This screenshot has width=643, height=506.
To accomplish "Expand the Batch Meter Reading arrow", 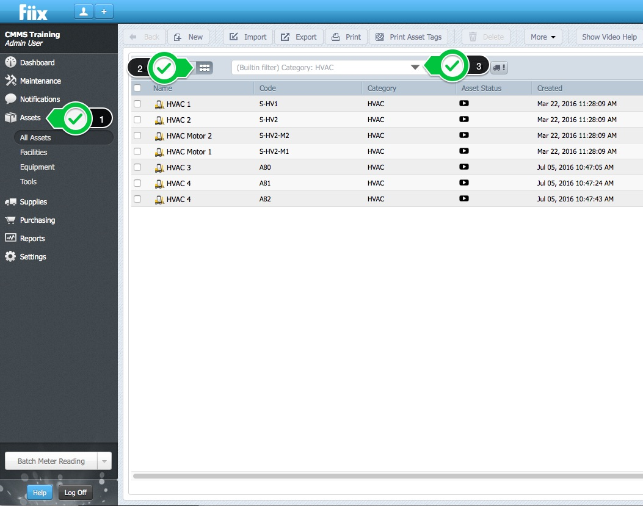I will [x=104, y=461].
